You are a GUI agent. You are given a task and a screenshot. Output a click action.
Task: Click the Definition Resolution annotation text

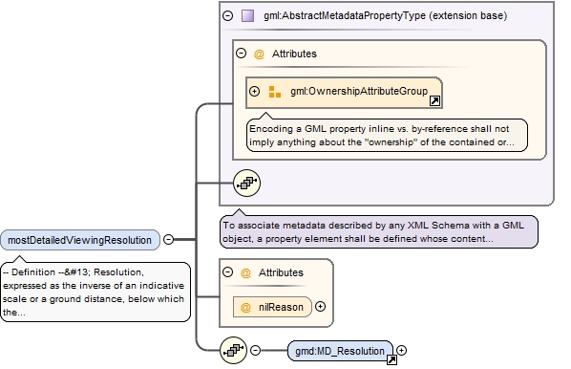[95, 293]
